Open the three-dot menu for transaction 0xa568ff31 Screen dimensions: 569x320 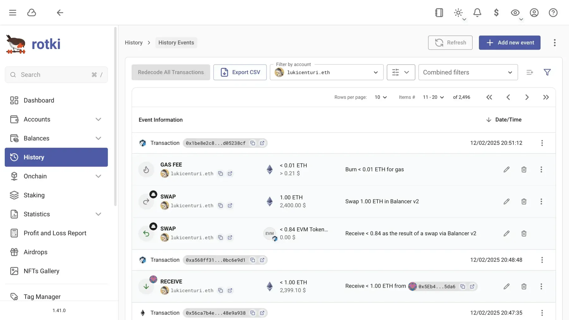pos(542,260)
